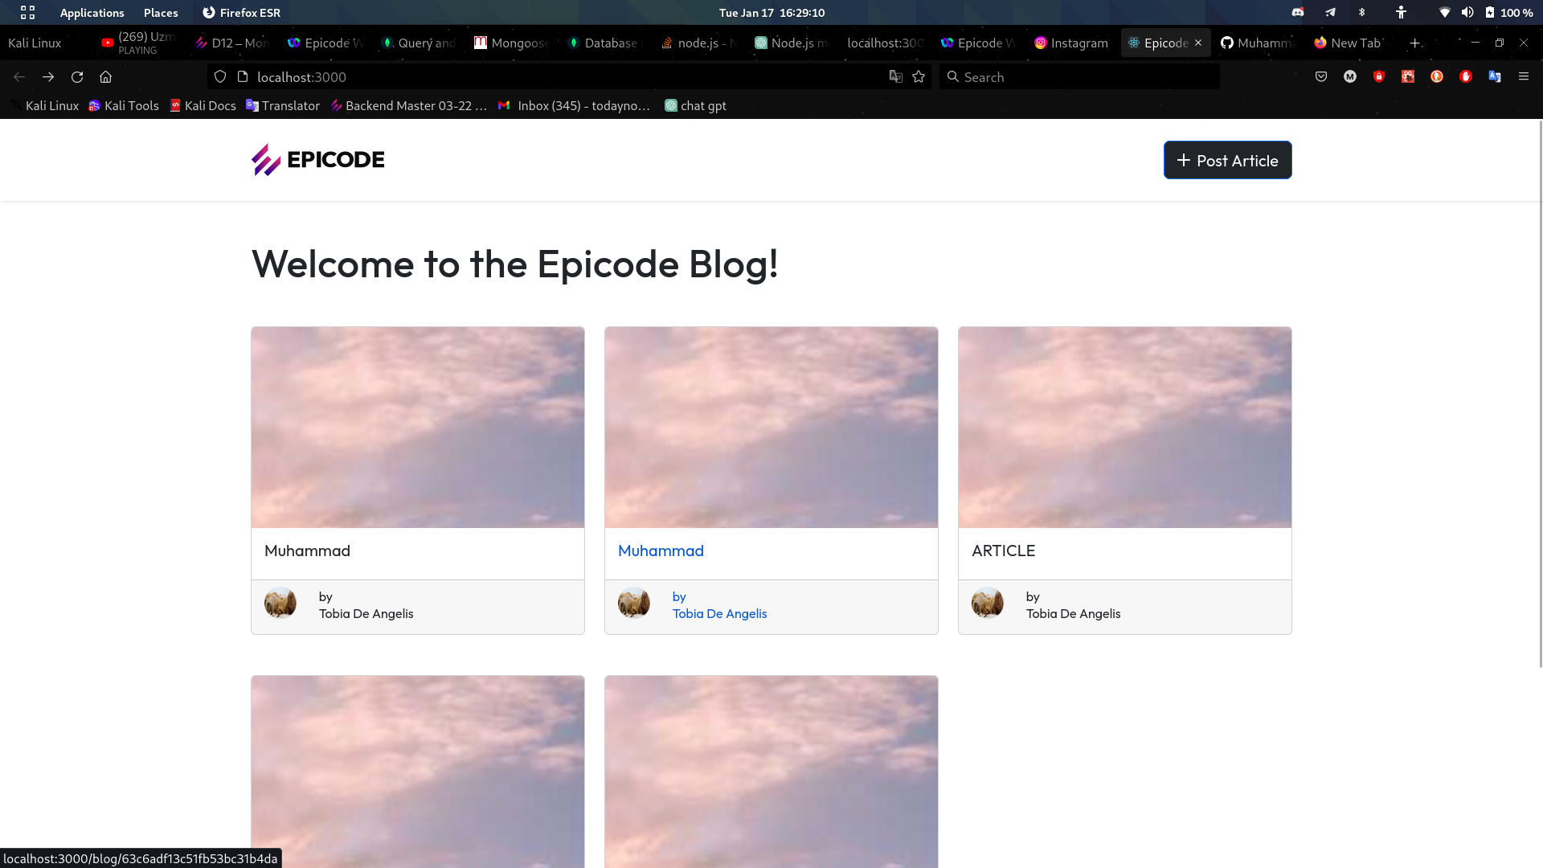The image size is (1543, 868).
Task: Bookmark this page with star icon
Action: (919, 77)
